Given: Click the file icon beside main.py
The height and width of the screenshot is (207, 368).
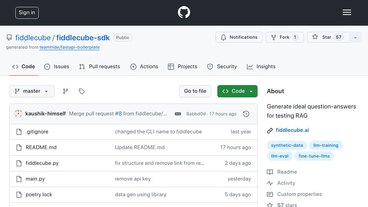Looking at the screenshot, I should tap(19, 179).
